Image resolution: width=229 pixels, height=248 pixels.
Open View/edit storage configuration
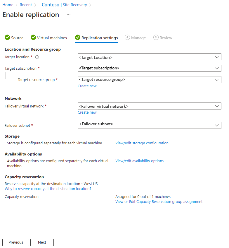pos(142,143)
